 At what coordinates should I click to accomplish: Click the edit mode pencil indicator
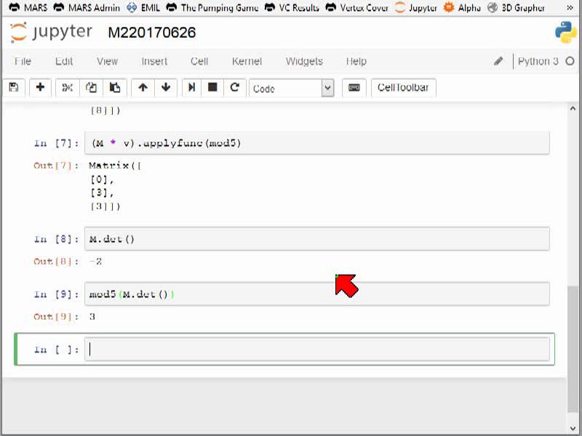tap(498, 61)
